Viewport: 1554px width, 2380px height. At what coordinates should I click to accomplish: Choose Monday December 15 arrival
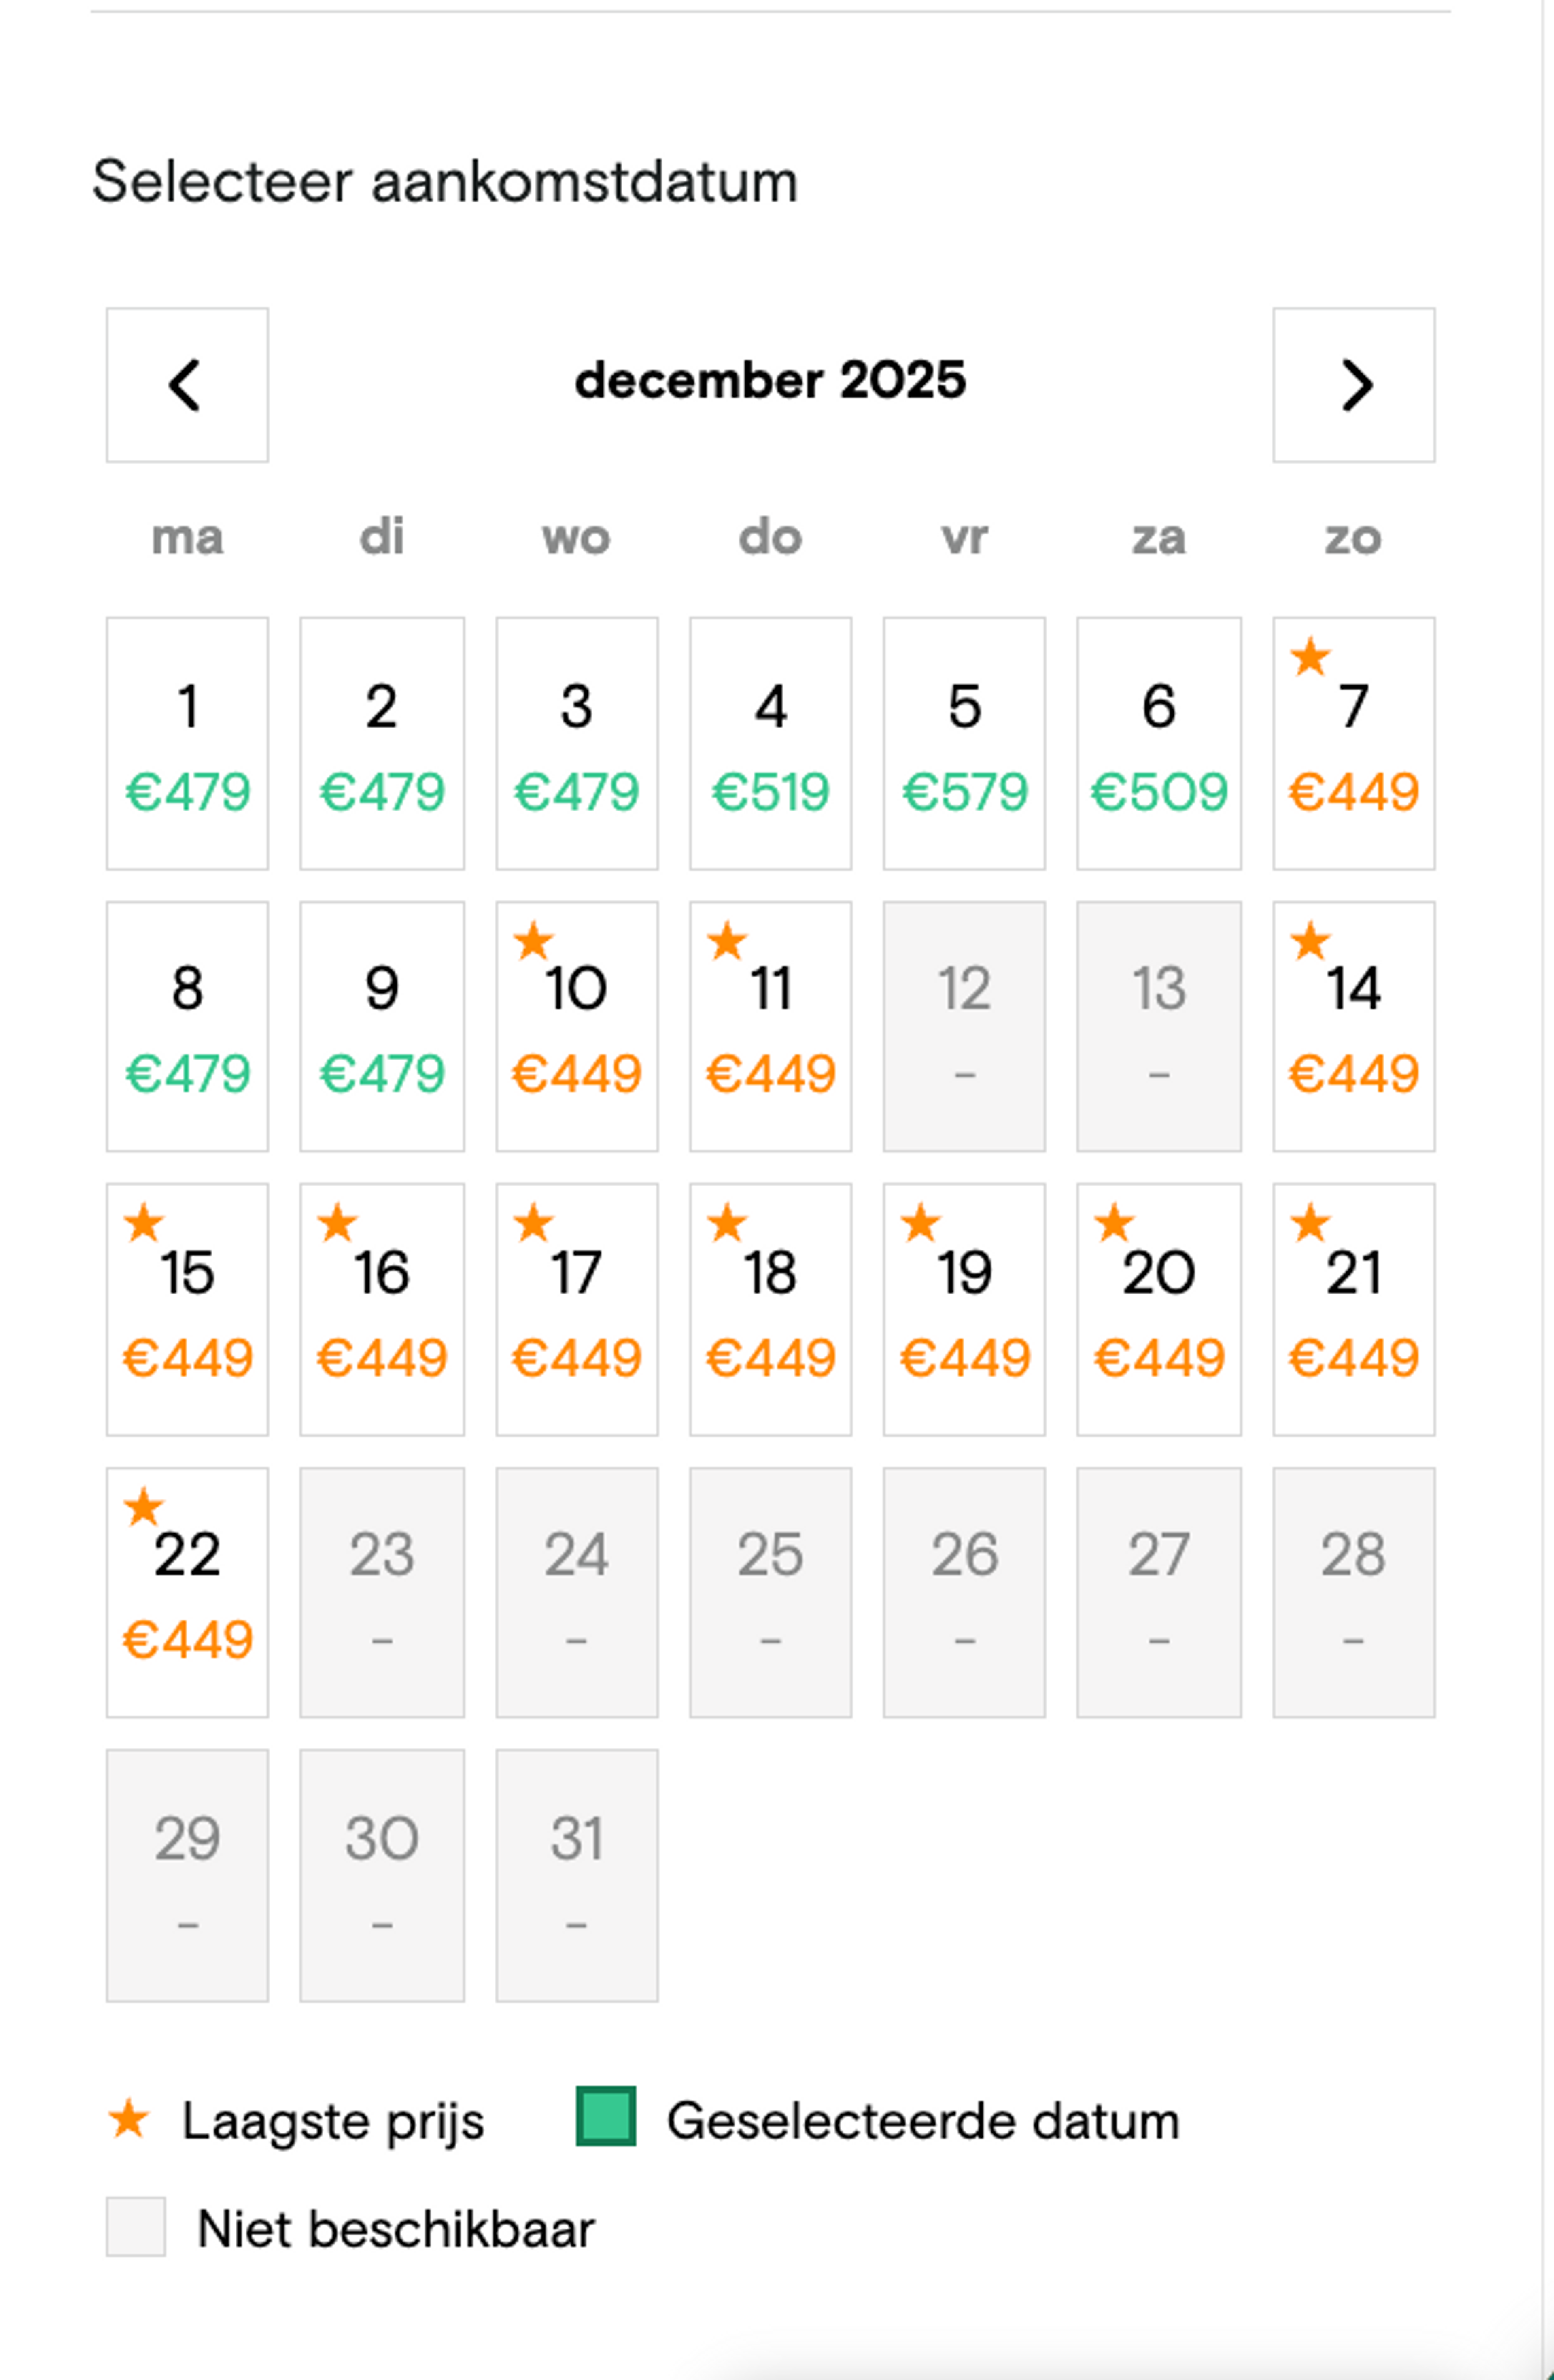187,1309
